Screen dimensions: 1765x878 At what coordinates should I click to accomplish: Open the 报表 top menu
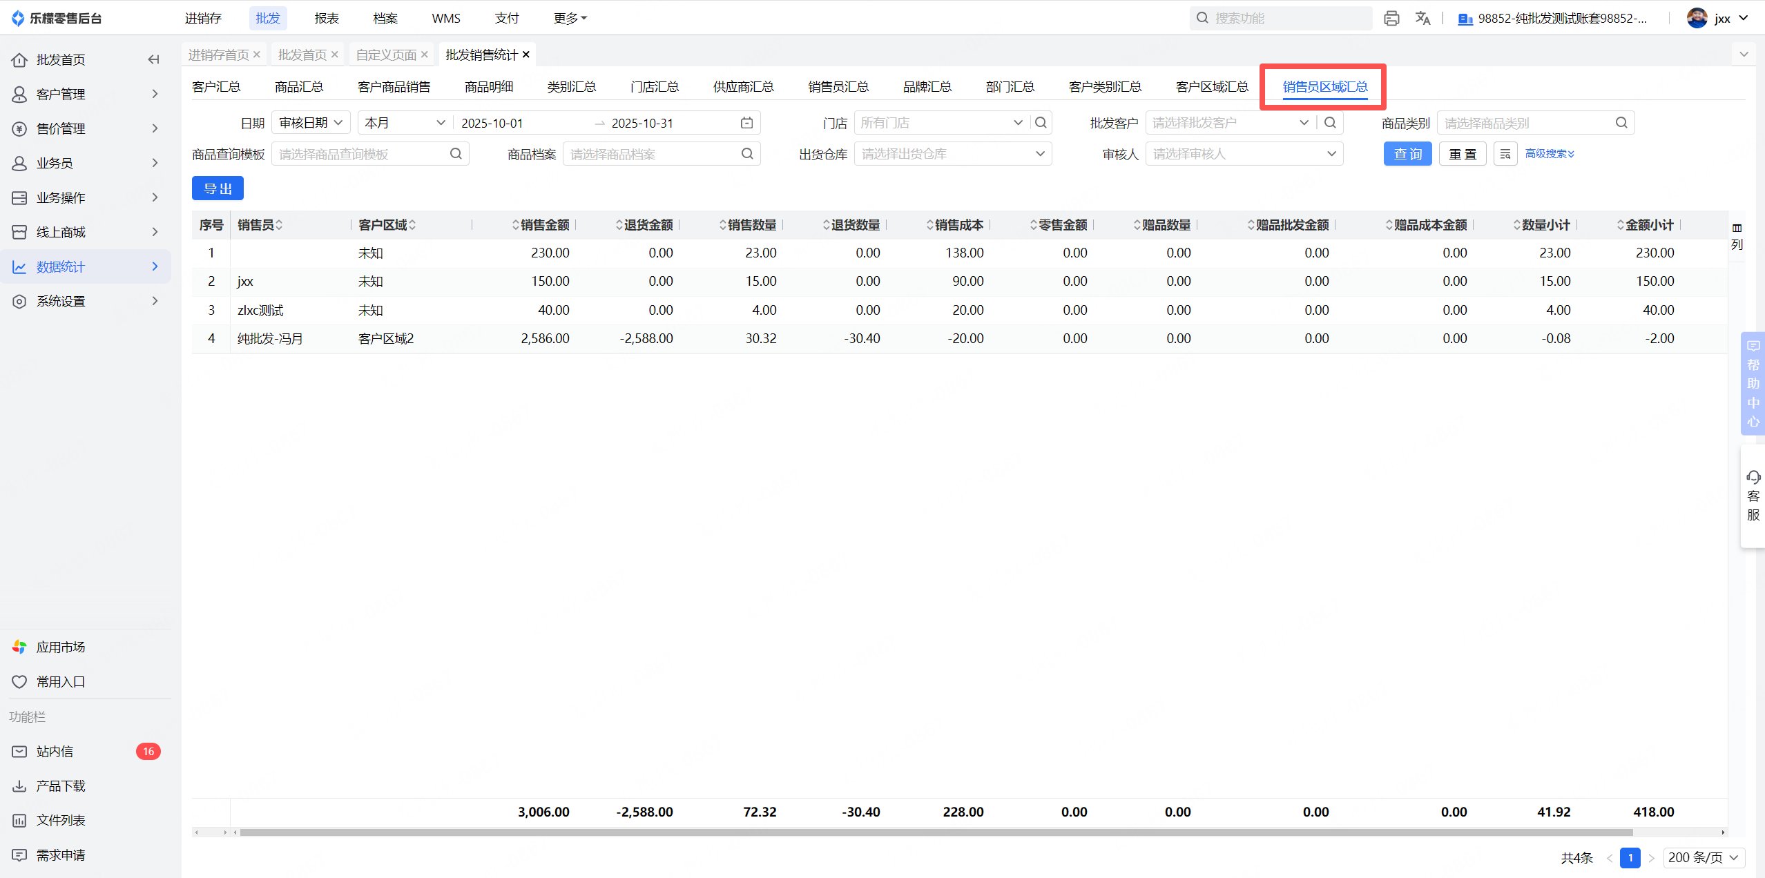[327, 19]
